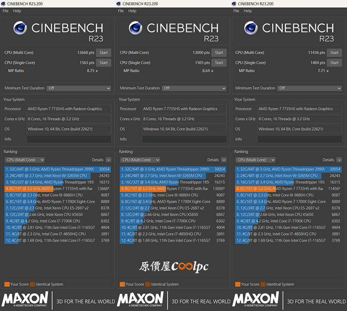Screen dimensions: 347x311
Task: Select the Core i9-9880H ranking row, 13668 pts window
Action: (58, 195)
